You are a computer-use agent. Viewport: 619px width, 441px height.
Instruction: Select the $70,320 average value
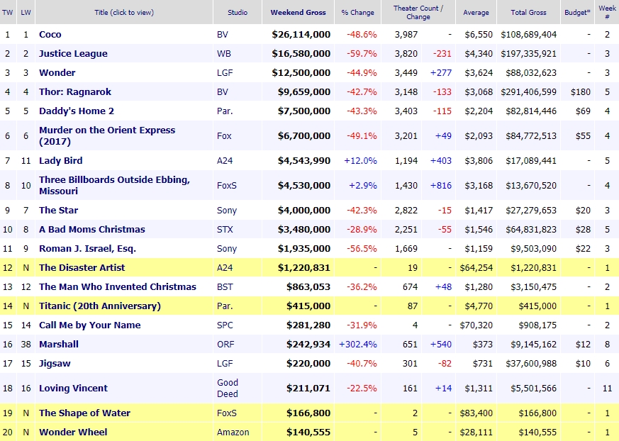click(476, 325)
